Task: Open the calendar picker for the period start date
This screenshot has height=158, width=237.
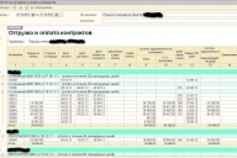Action: (x=33, y=15)
